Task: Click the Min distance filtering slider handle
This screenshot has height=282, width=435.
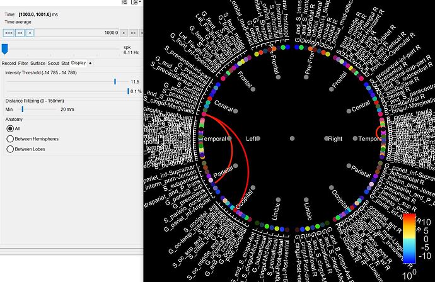Action: coord(23,110)
